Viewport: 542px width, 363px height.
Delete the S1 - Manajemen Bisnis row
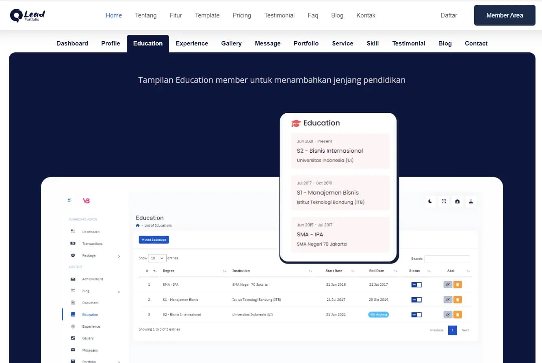[457, 300]
